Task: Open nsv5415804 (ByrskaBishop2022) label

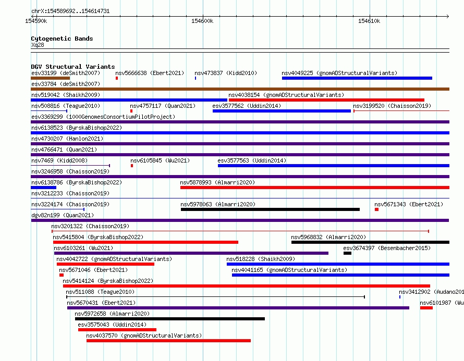Action: point(98,237)
